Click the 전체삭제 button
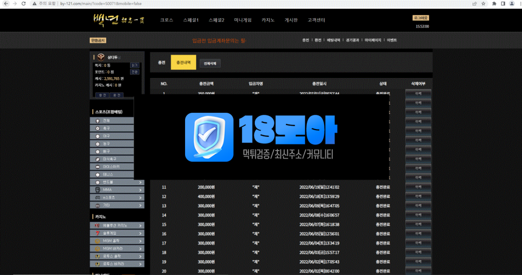Screen dimensions: 522x275 210,63
